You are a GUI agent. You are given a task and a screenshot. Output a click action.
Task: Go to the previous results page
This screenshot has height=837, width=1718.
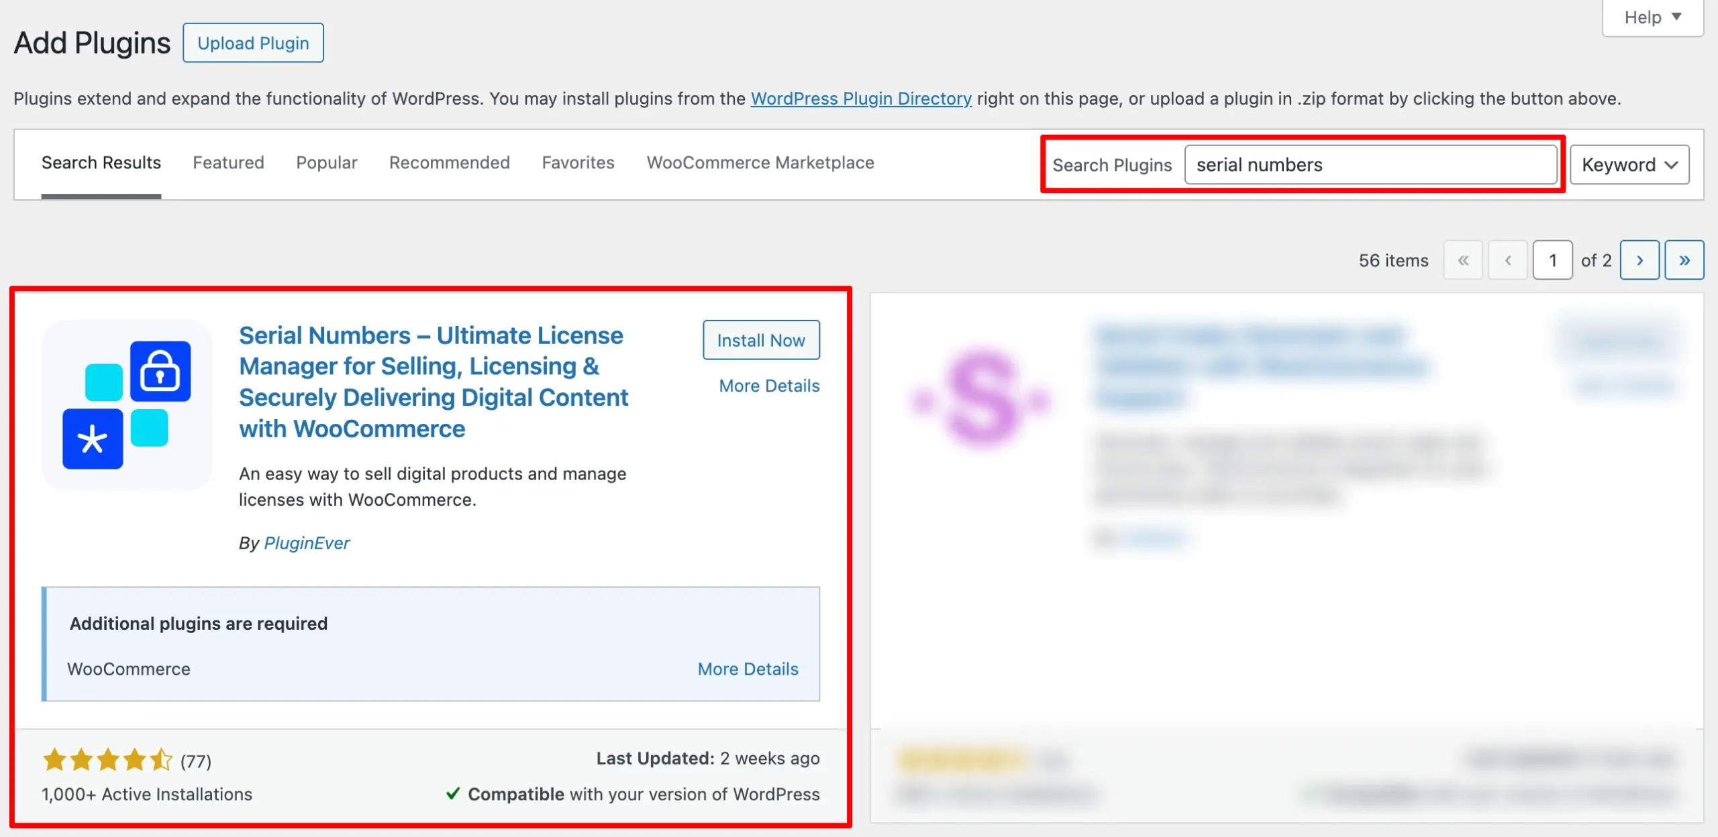tap(1508, 260)
